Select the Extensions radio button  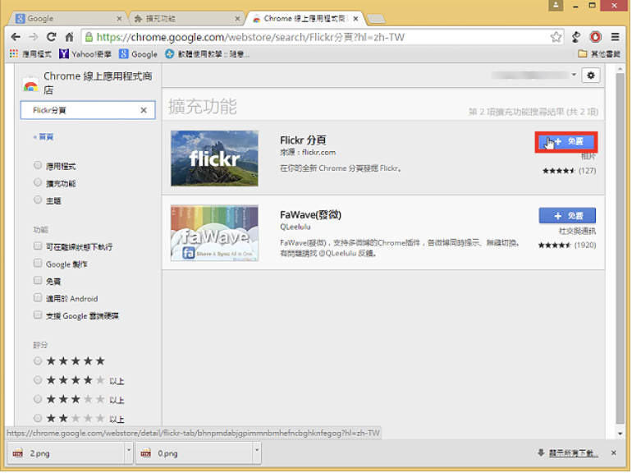click(38, 182)
